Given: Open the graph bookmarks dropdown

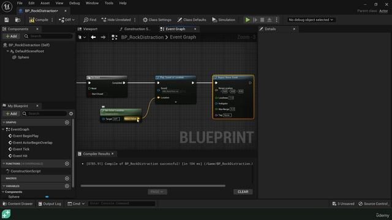Looking at the screenshot, I should pos(82,37).
